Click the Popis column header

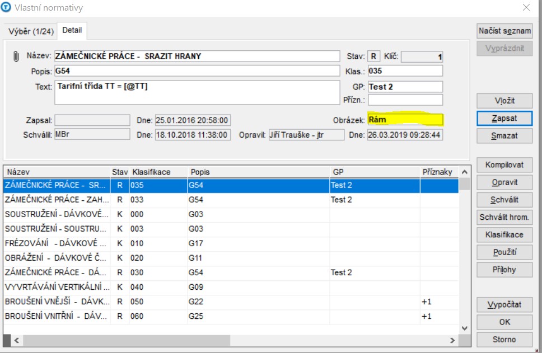(x=258, y=172)
